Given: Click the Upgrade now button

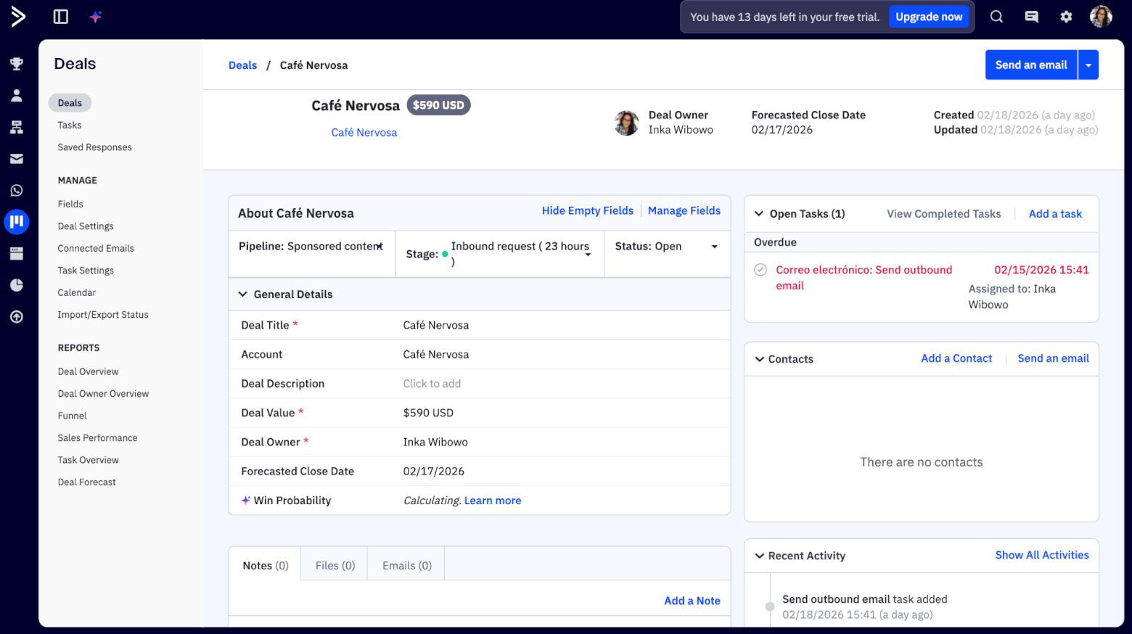Looking at the screenshot, I should pos(929,16).
